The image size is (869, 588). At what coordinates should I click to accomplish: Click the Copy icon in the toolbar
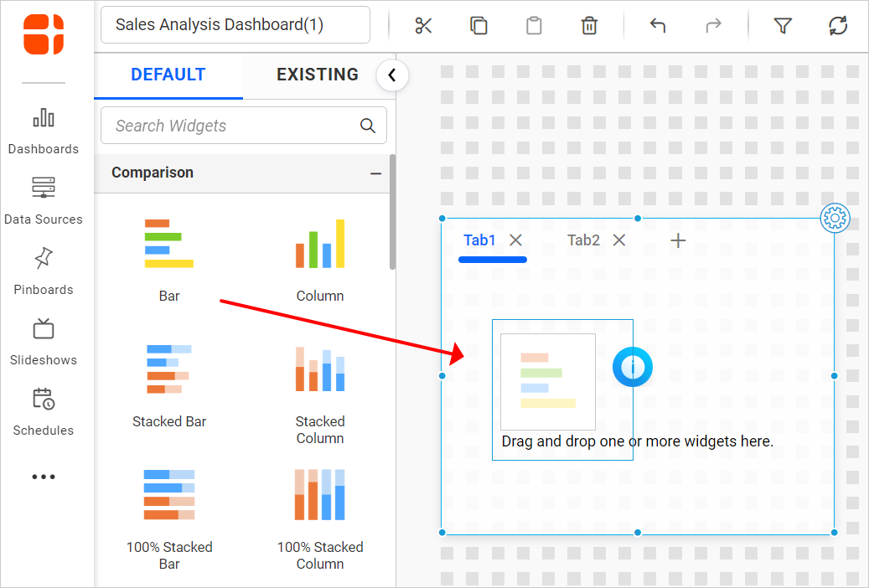[478, 26]
